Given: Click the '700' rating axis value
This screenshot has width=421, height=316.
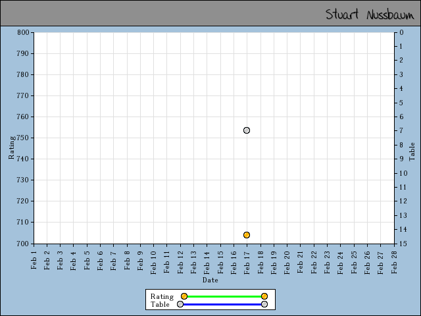Looking at the screenshot, I should coord(24,244).
